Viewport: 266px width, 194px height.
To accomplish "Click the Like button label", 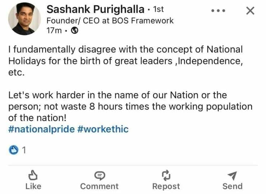I will pos(33,186).
